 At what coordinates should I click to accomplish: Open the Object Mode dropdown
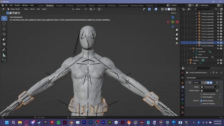pyautogui.click(x=15, y=9)
